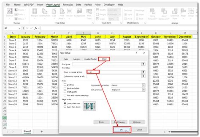
Task: Click the Print Preview button
Action: [x=119, y=122]
